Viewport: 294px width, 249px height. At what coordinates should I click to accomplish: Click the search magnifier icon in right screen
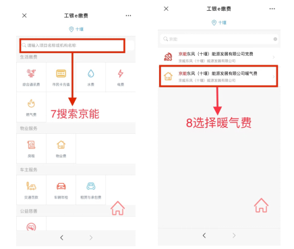pos(166,39)
